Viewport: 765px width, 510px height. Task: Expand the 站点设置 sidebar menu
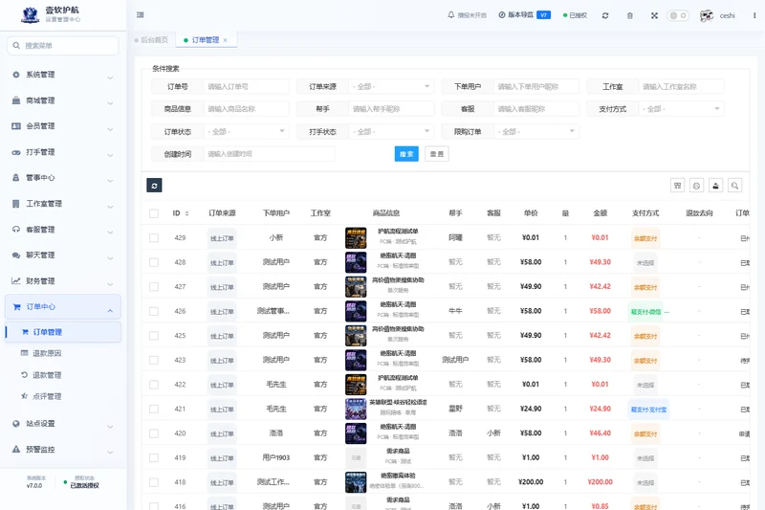click(x=63, y=424)
